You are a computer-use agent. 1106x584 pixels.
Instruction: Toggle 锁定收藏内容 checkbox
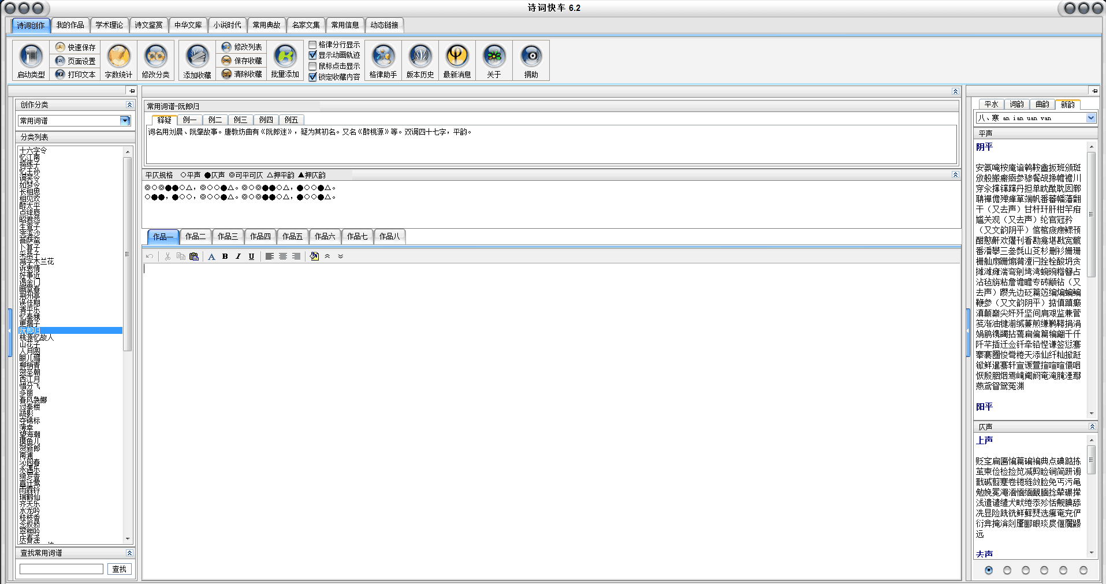[x=312, y=77]
